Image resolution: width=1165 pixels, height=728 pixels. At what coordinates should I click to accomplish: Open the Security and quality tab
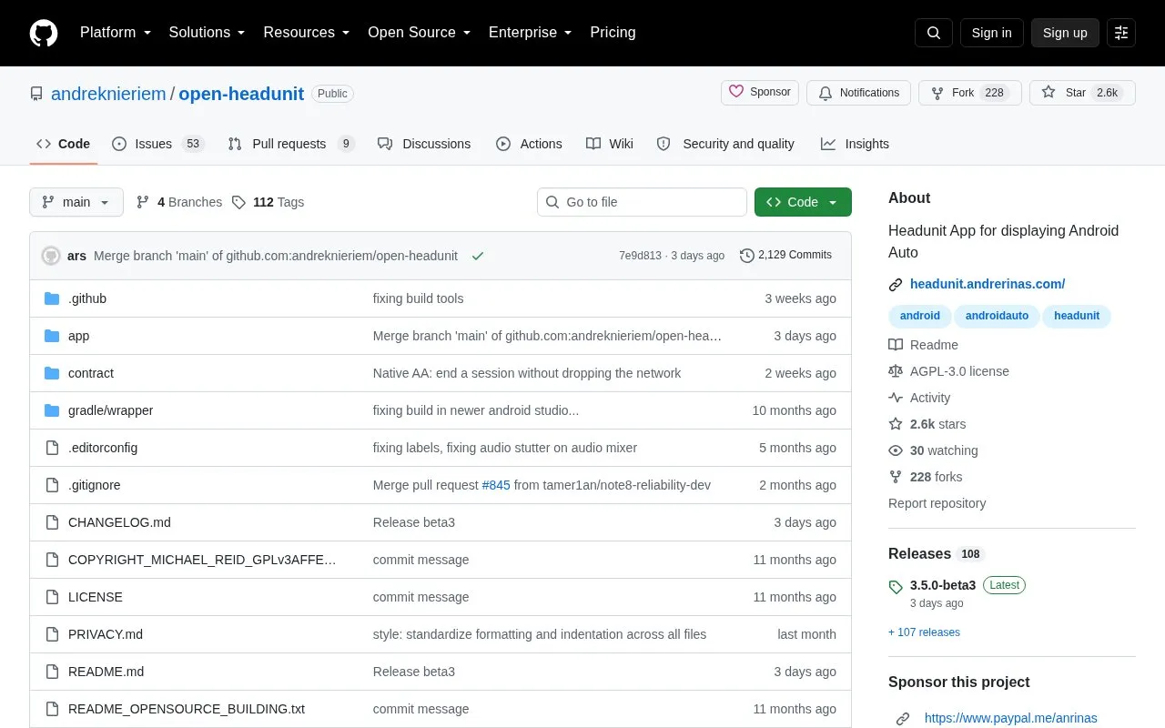[x=725, y=144]
